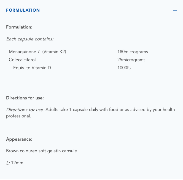Collapse the Formulation section with minus icon

[175, 10]
